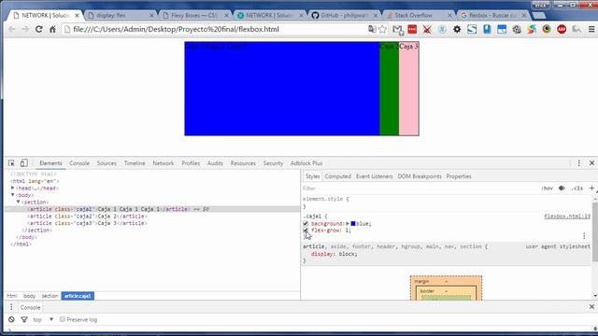
Task: Click the browser forward arrow
Action: click(x=25, y=29)
